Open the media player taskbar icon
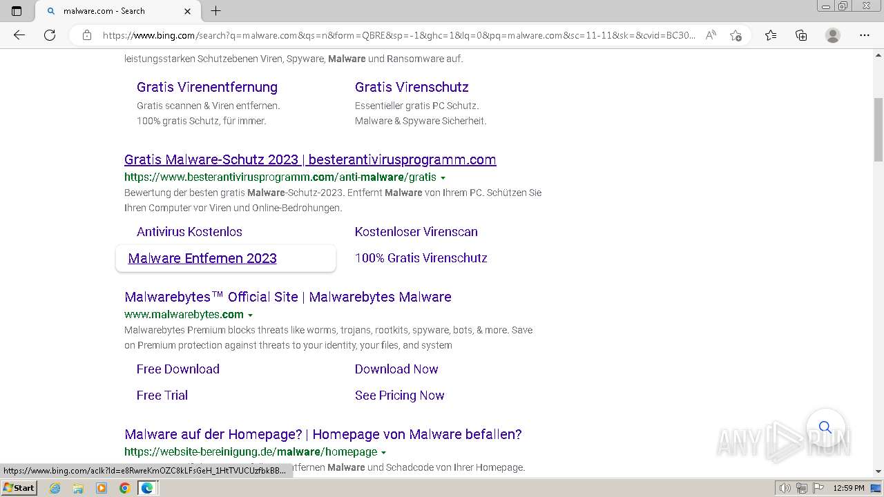This screenshot has height=497, width=884. pyautogui.click(x=102, y=488)
